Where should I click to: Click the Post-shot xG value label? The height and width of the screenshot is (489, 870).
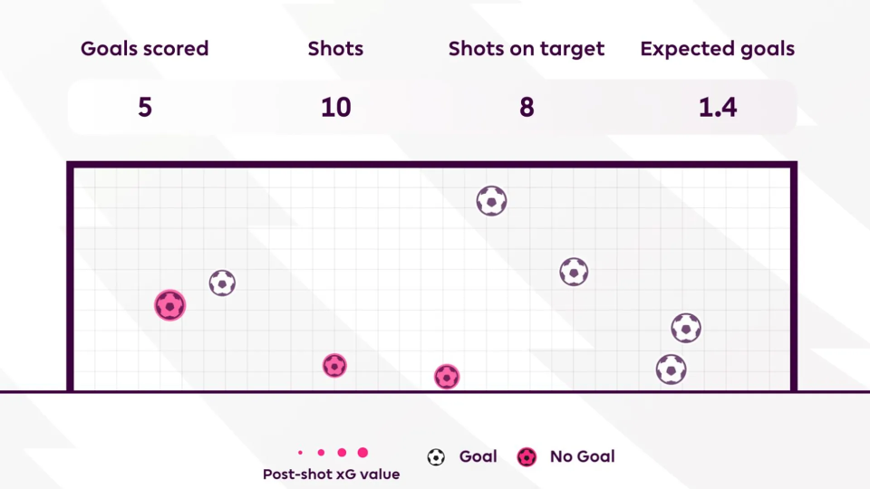(x=331, y=475)
